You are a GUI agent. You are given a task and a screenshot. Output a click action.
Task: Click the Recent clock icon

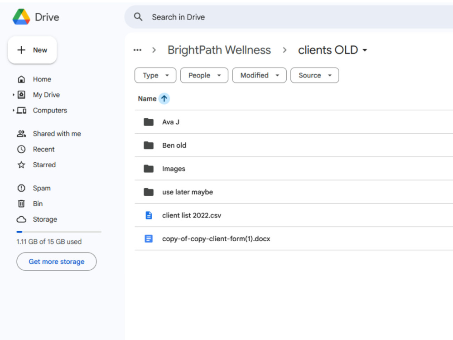point(21,149)
